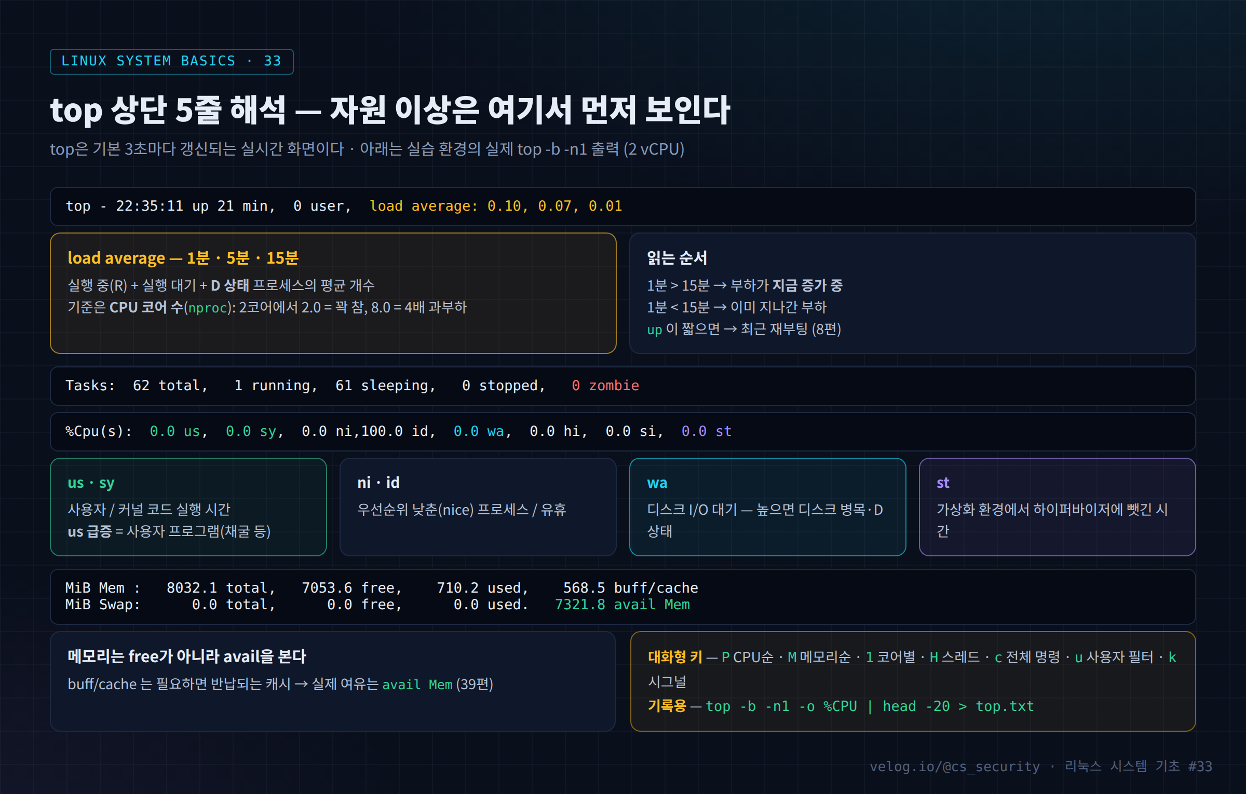Click '100.0 id' in the %Cpu(s) line
This screenshot has width=1246, height=794.
[x=398, y=431]
